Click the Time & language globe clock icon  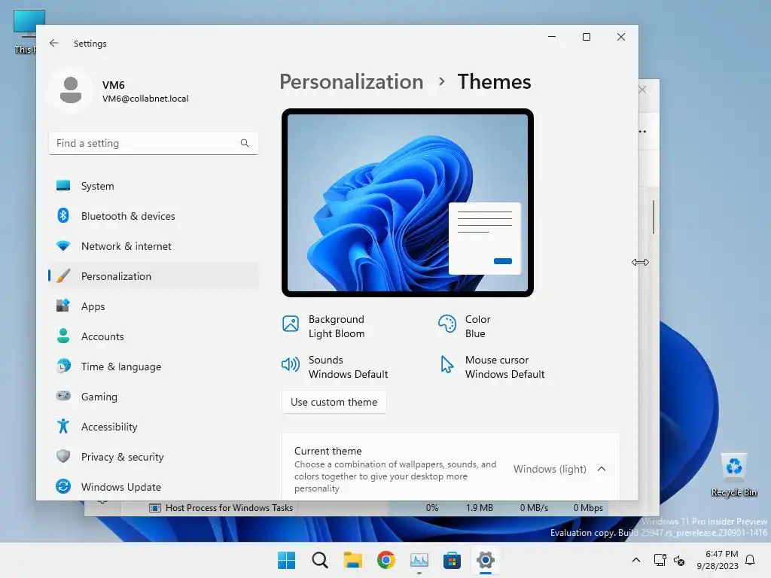(63, 367)
